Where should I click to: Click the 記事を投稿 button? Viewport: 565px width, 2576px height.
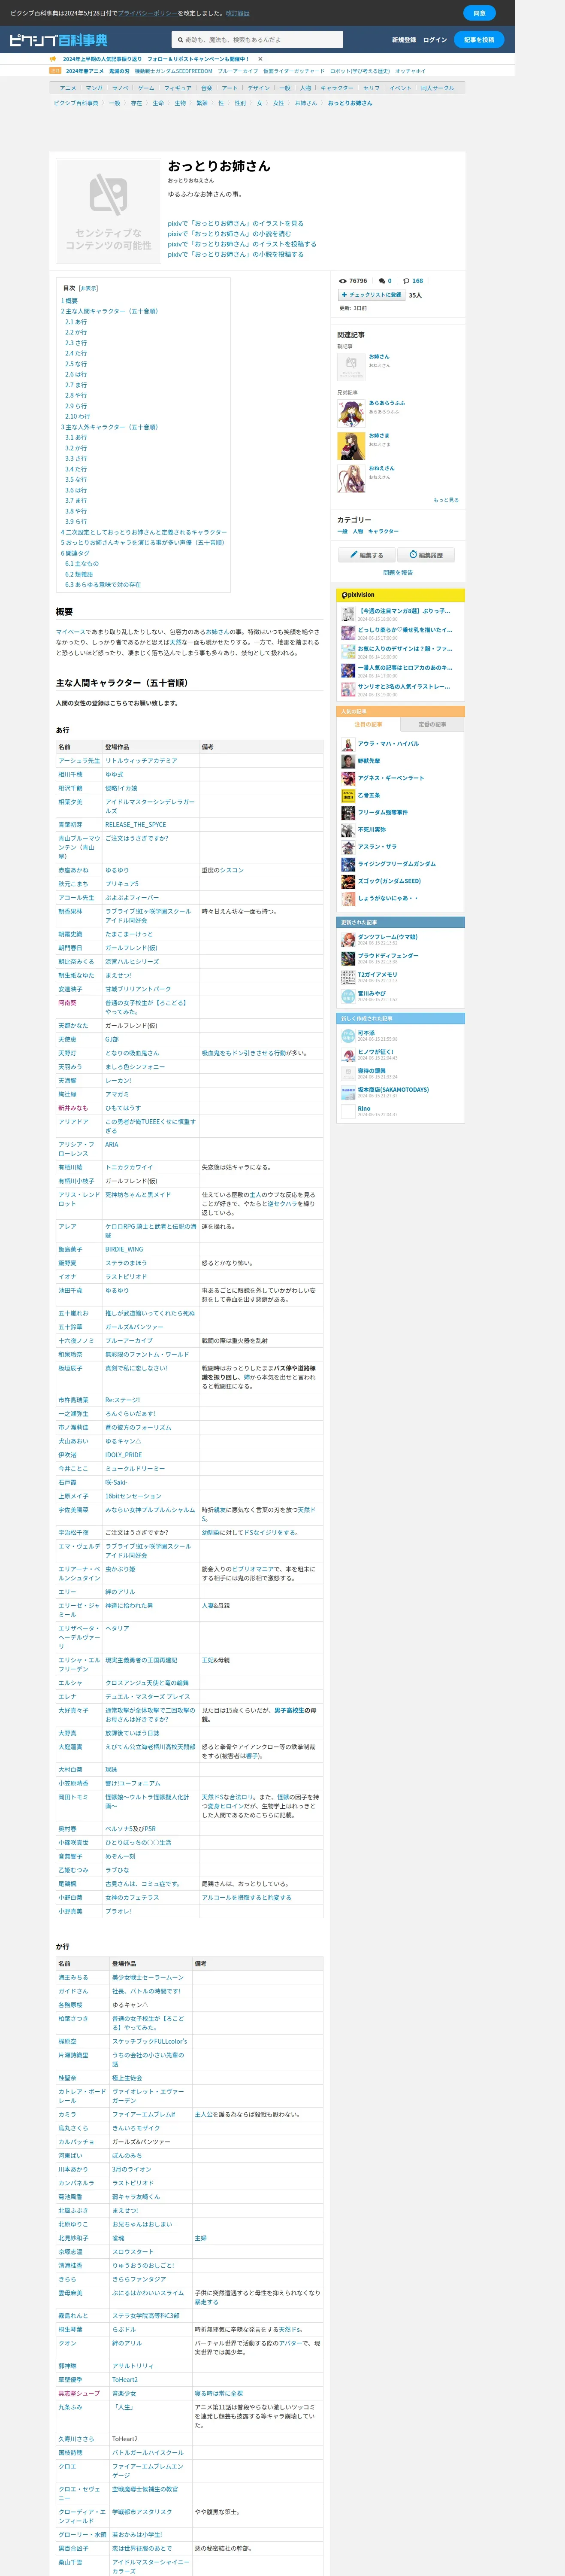[x=479, y=40]
